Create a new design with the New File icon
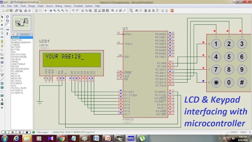 (3, 11)
